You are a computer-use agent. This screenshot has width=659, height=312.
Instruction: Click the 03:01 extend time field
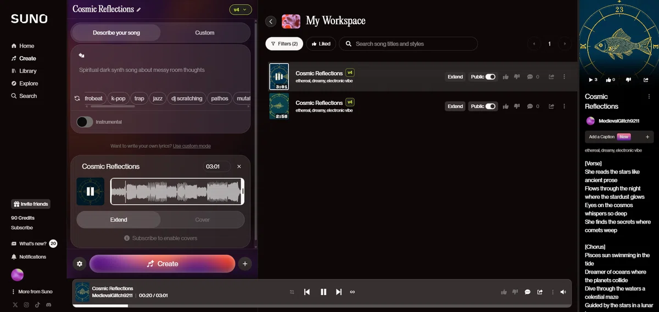216,166
